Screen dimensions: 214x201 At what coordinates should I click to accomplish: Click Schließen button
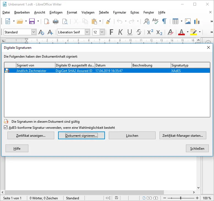(x=197, y=148)
